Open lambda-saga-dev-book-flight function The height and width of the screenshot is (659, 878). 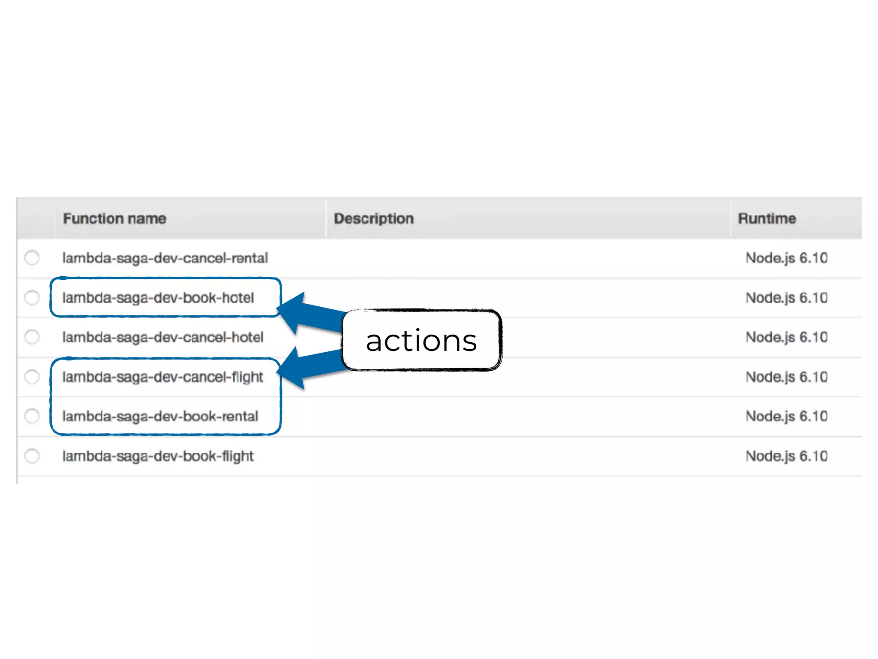coord(158,456)
